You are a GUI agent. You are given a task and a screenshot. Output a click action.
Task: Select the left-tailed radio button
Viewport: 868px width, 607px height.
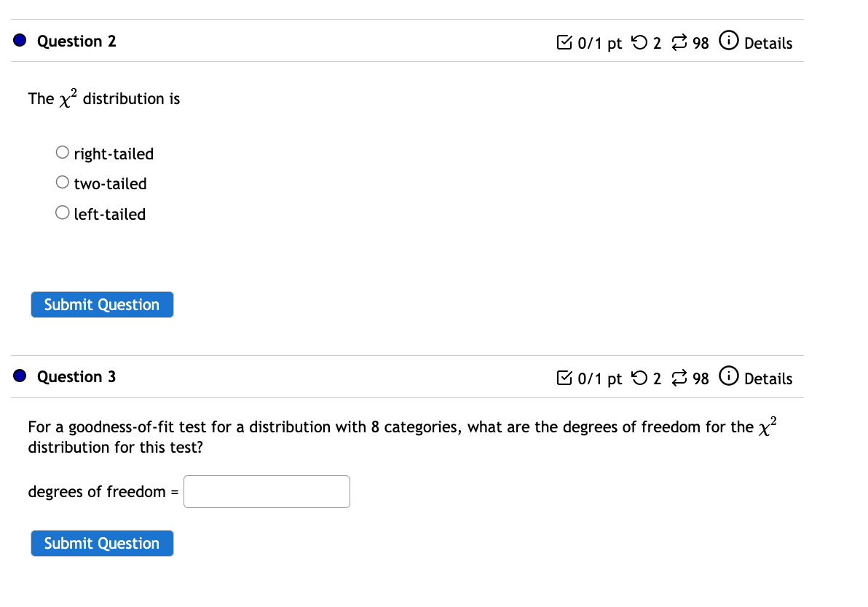62,212
